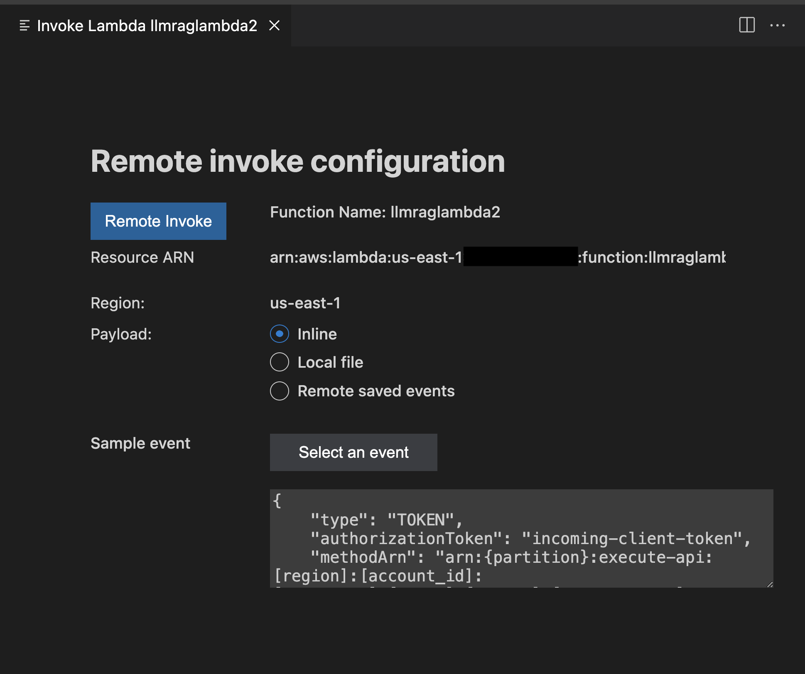Click the Resource ARN value text

[x=498, y=257]
